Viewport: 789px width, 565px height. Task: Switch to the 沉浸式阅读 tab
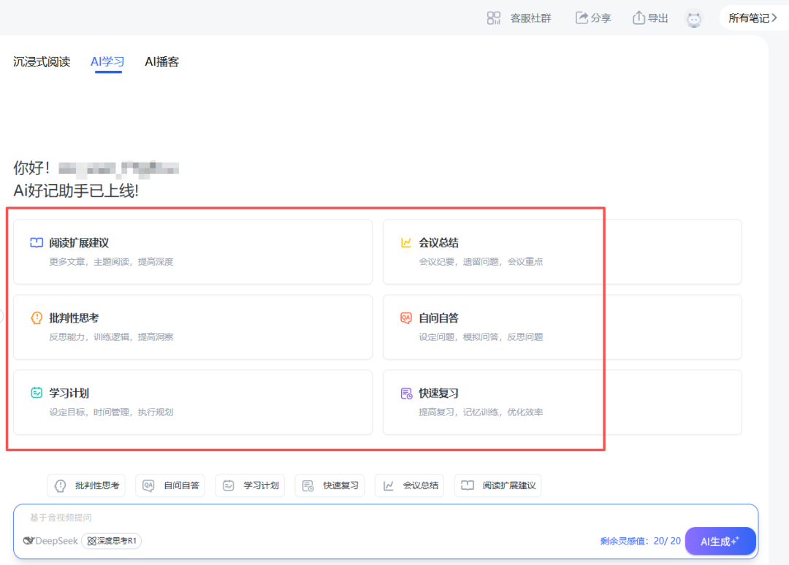42,62
